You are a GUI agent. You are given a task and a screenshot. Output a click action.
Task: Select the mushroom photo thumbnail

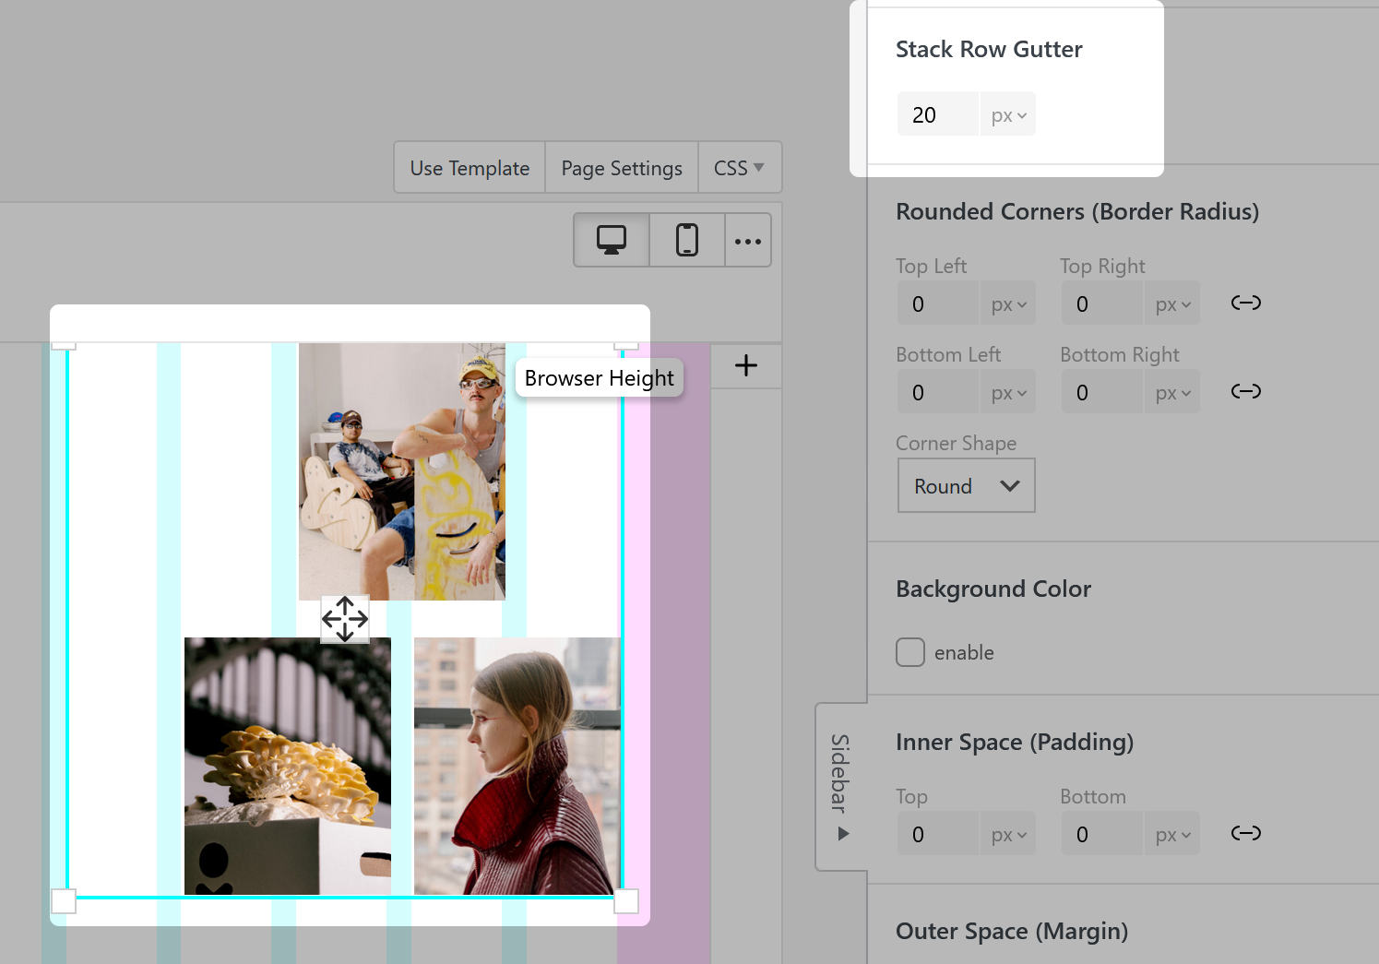coord(288,766)
